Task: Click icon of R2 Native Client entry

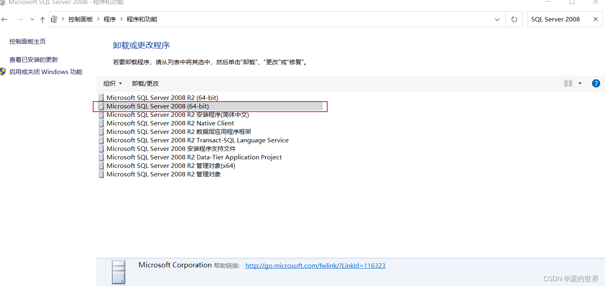Action: click(101, 123)
